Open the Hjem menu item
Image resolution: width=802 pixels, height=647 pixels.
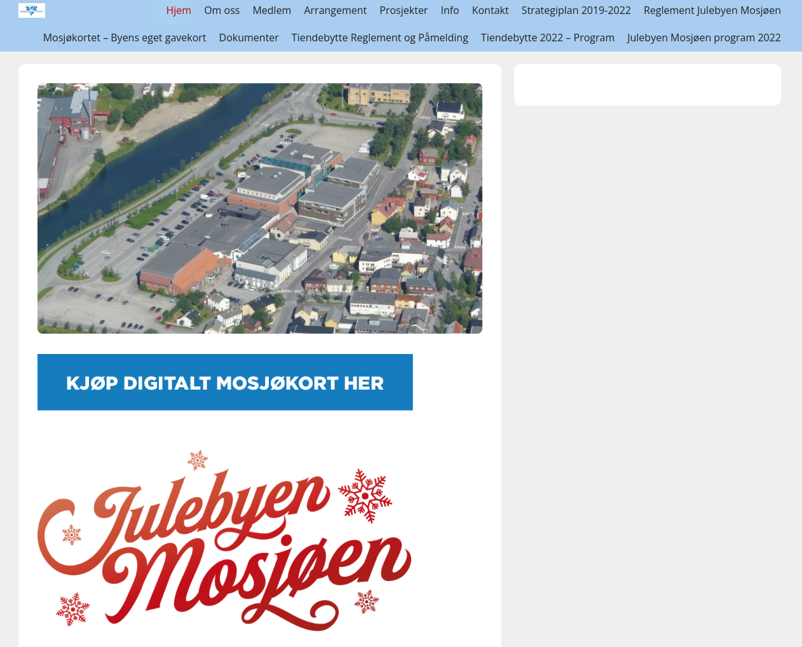coord(179,10)
